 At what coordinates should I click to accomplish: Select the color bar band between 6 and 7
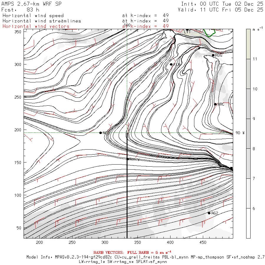248,193
